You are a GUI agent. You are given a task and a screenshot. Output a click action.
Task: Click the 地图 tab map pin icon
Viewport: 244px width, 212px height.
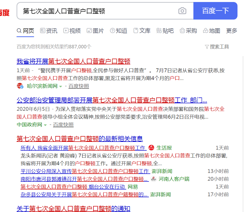(x=206, y=31)
